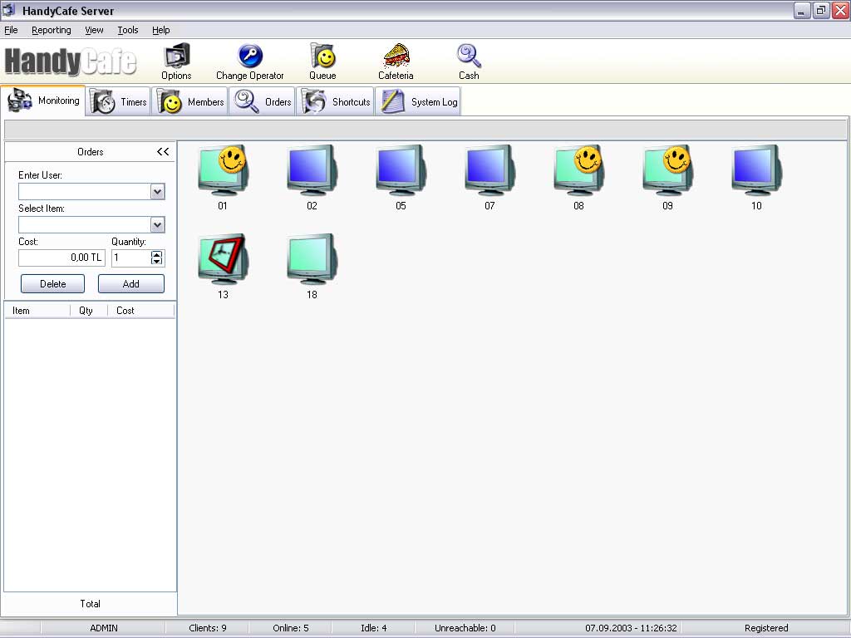Expand the Enter User dropdown
851x638 pixels.
tap(158, 192)
